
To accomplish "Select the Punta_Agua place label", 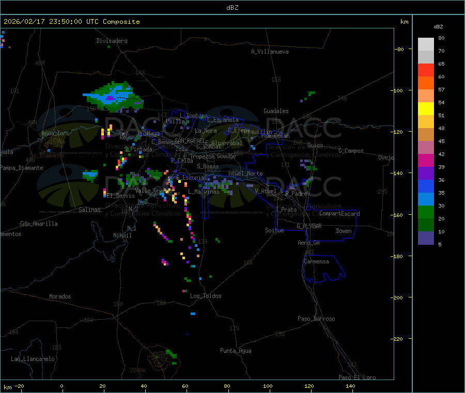I will tap(236, 351).
